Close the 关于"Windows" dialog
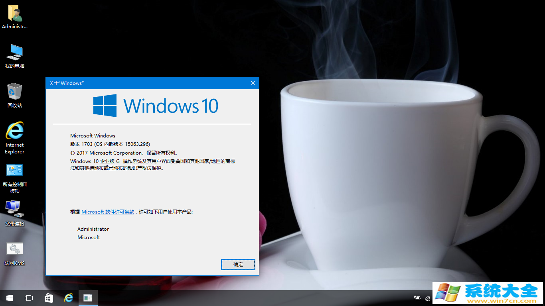Image resolution: width=545 pixels, height=306 pixels. coord(253,83)
